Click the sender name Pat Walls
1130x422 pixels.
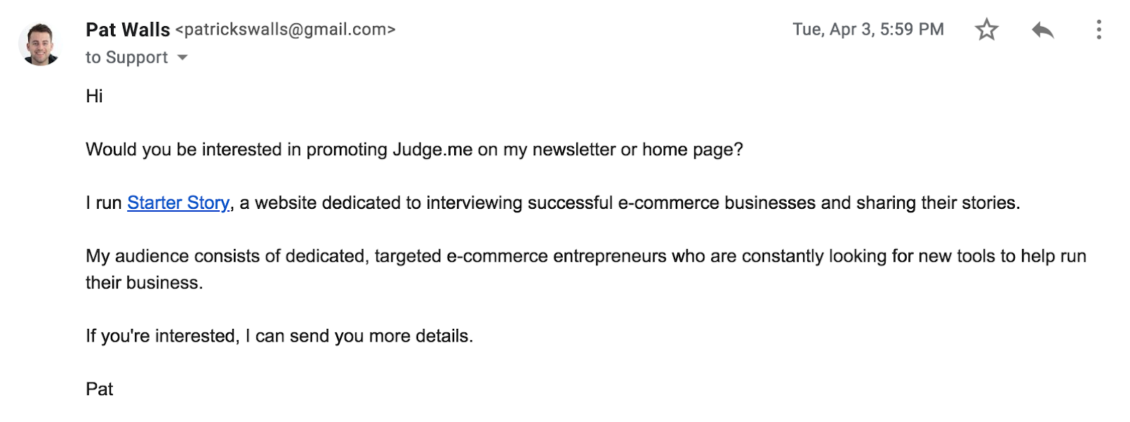(128, 30)
